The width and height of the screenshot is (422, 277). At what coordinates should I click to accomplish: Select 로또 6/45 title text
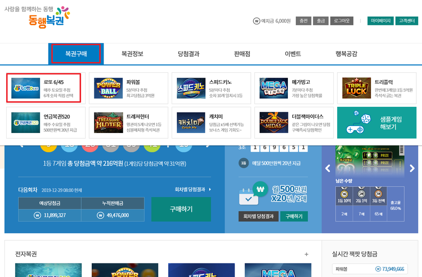coord(54,82)
